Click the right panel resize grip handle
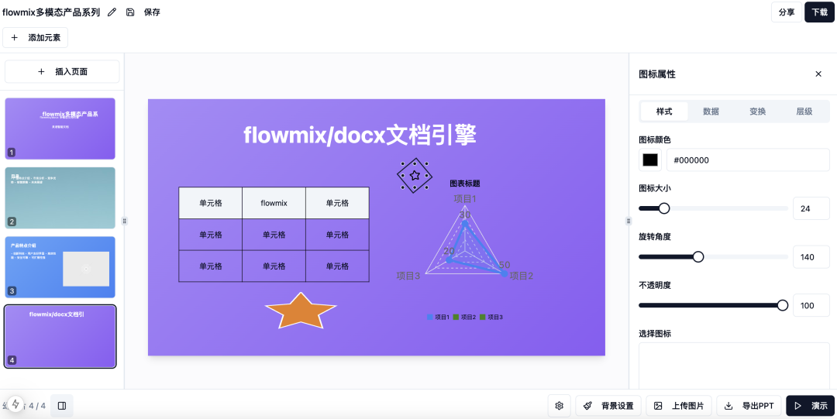This screenshot has height=419, width=837. 629,221
